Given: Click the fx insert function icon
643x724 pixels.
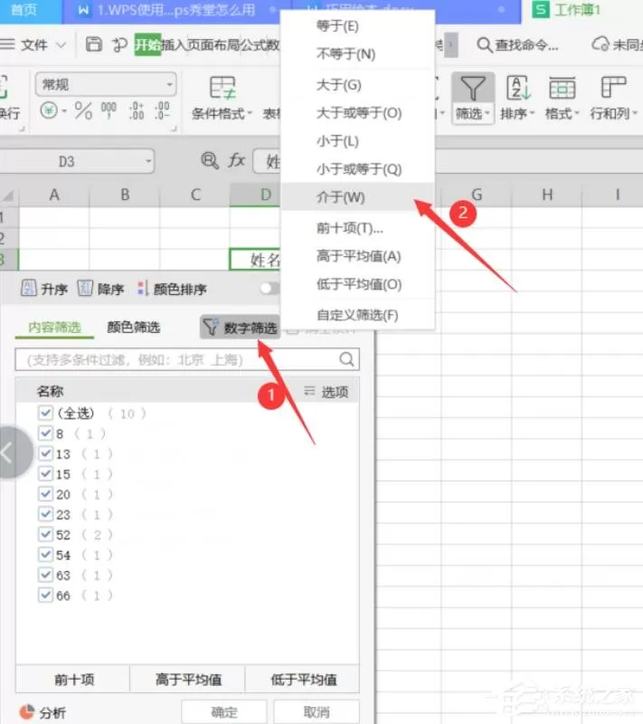Looking at the screenshot, I should (236, 161).
